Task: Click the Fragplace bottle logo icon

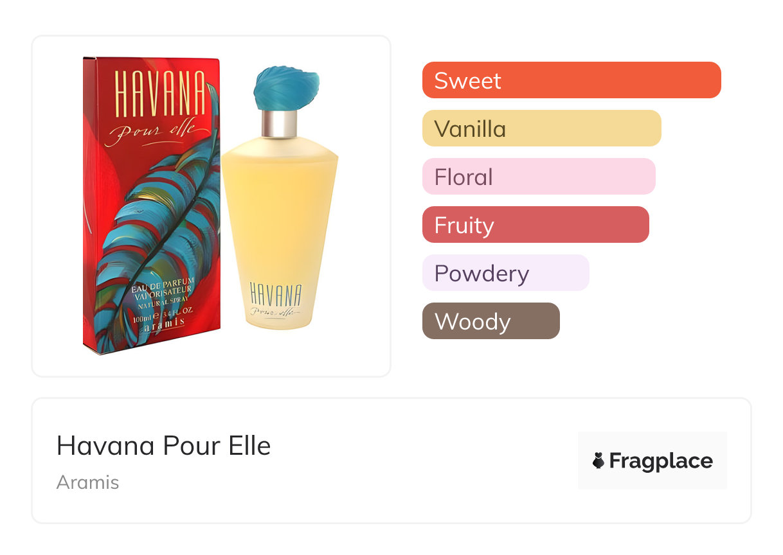Action: point(598,461)
